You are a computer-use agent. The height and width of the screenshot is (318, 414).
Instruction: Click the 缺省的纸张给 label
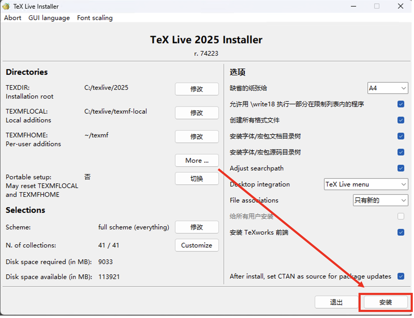pos(248,88)
